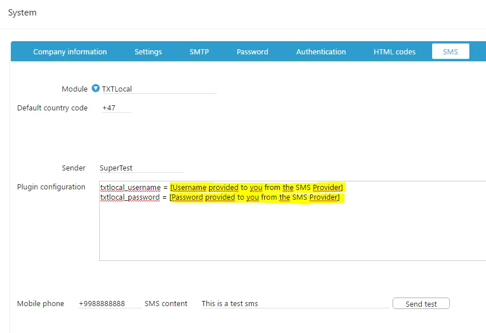Image resolution: width=486 pixels, height=333 pixels.
Task: Click the txtlocal_username line in configuration
Action: [x=221, y=187]
